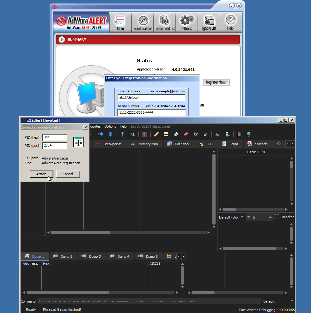Image resolution: width=311 pixels, height=313 pixels.
Task: Open the Quarantined List in AdWare Alert
Action: point(165,22)
